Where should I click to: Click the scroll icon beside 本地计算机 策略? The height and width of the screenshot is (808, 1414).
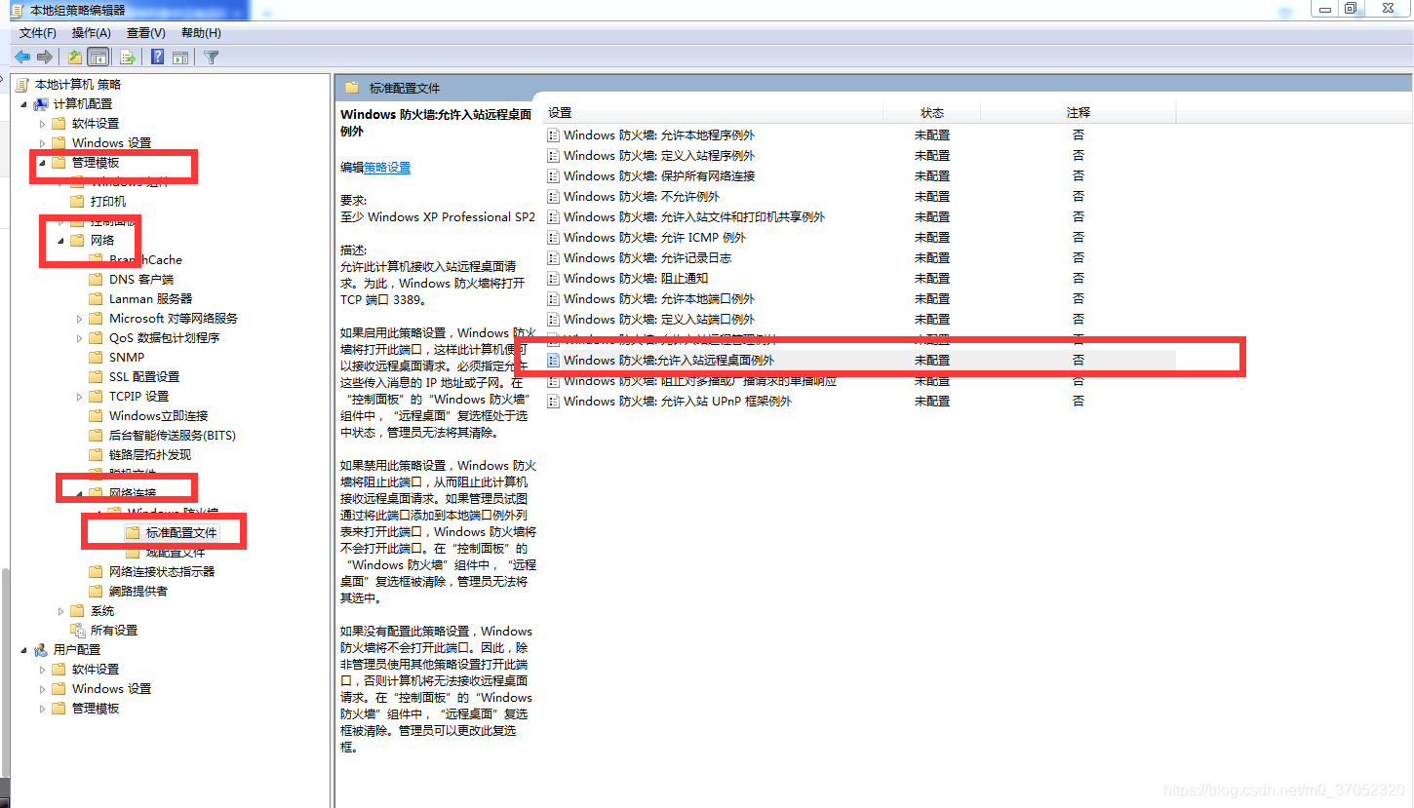coord(22,85)
